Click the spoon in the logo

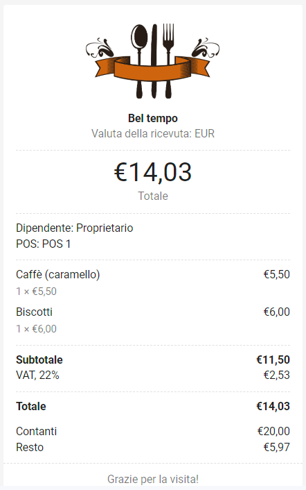[139, 61]
